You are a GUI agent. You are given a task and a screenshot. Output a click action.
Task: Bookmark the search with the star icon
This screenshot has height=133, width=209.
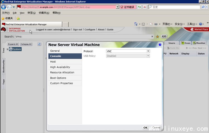(x=157, y=36)
